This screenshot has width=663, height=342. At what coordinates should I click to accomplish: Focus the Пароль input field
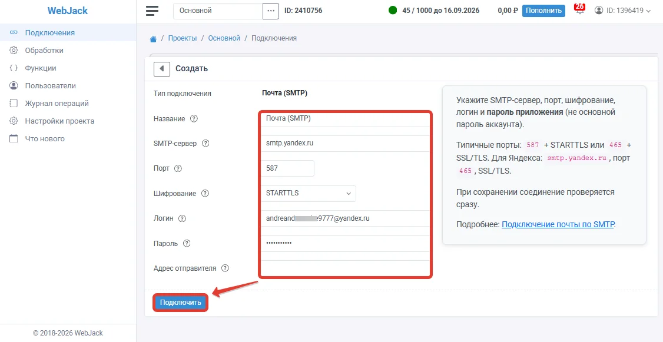tap(346, 244)
